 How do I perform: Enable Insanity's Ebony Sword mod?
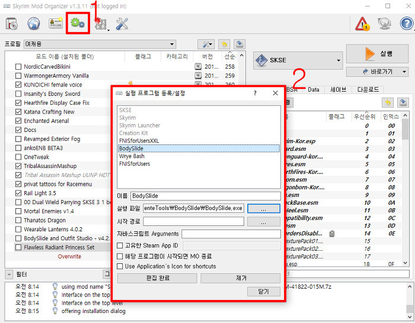pos(18,93)
